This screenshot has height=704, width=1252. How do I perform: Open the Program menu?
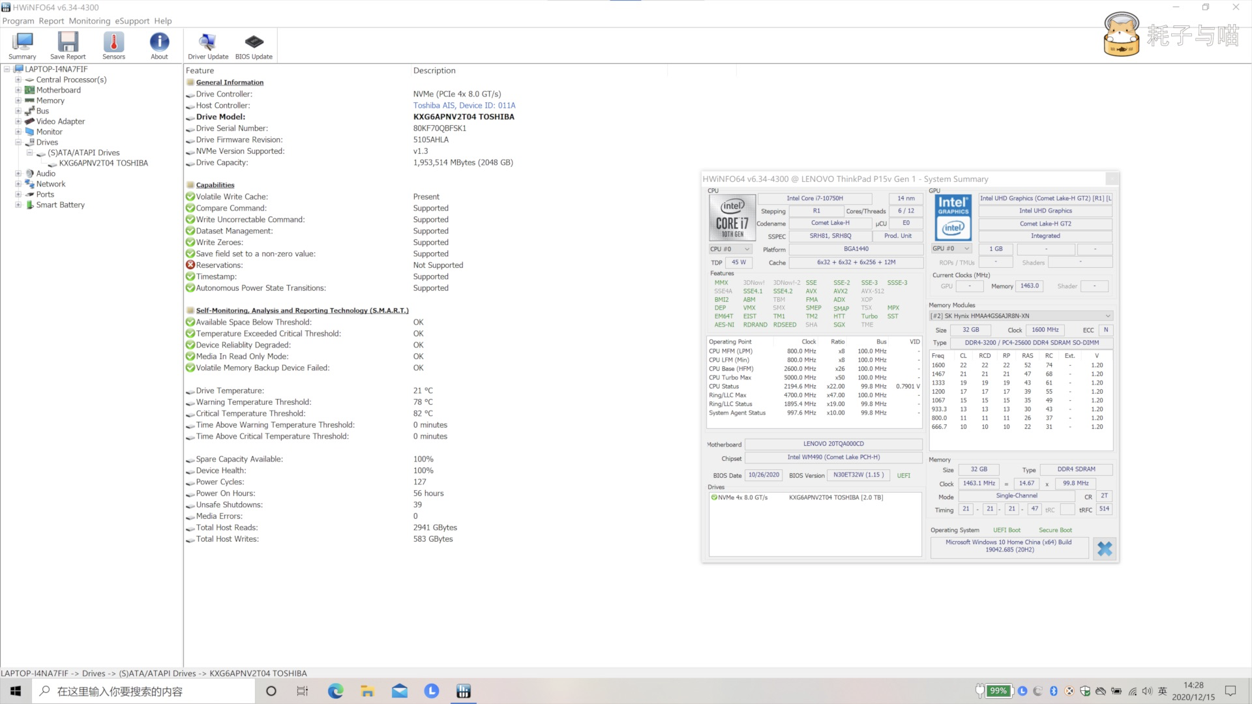pos(18,21)
